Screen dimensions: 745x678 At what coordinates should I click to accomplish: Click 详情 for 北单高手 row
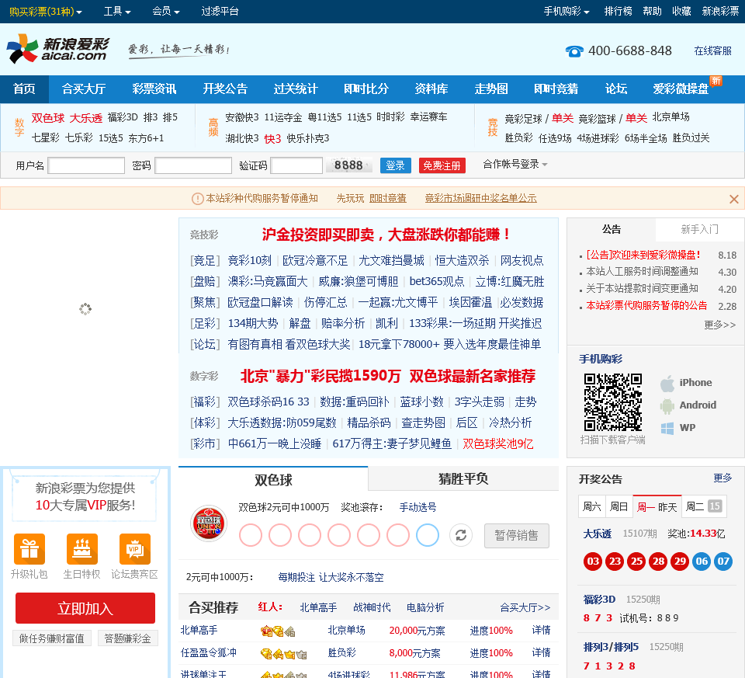(x=541, y=631)
